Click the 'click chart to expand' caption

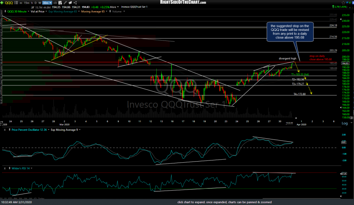225,202
